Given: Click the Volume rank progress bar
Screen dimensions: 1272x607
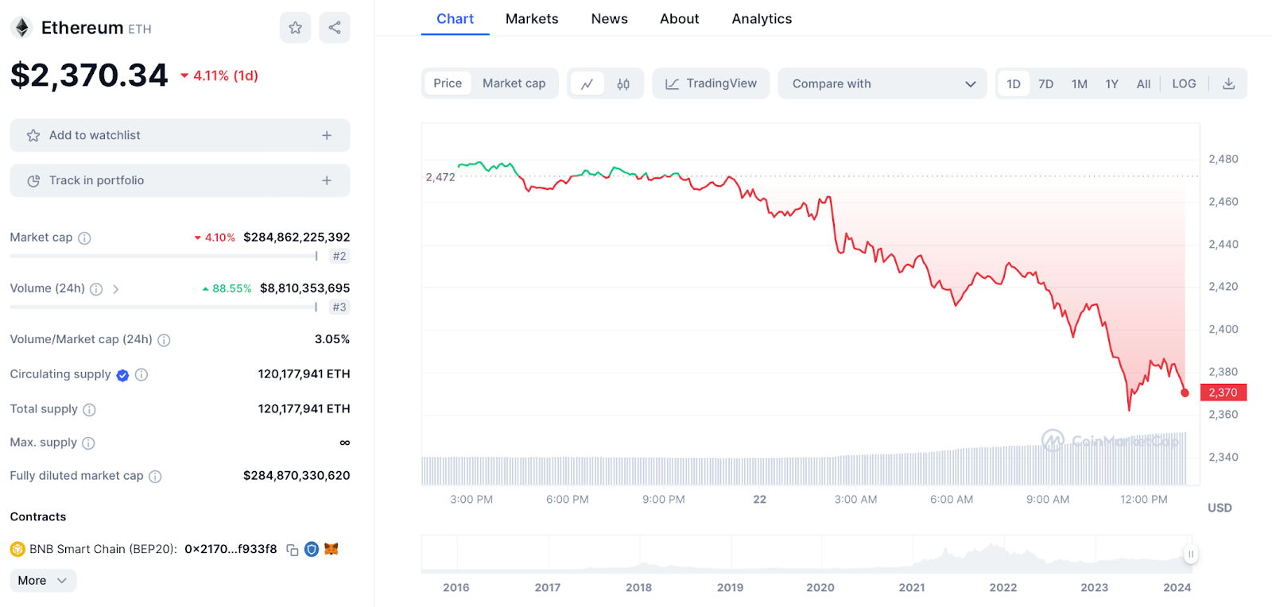Looking at the screenshot, I should click(x=164, y=307).
